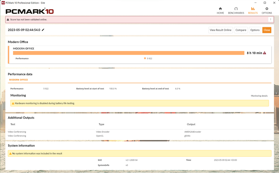Maximize the PCMark 10 window
279x173 pixels.
265,3
